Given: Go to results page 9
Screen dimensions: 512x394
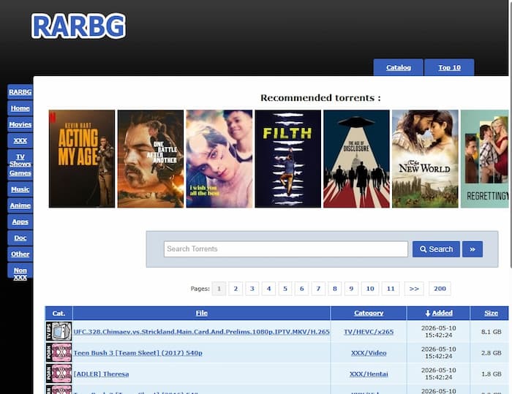Looking at the screenshot, I should [x=351, y=289].
